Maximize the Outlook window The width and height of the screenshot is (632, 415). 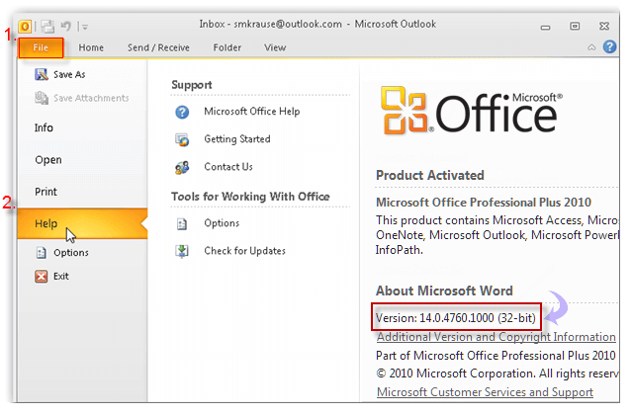(575, 26)
